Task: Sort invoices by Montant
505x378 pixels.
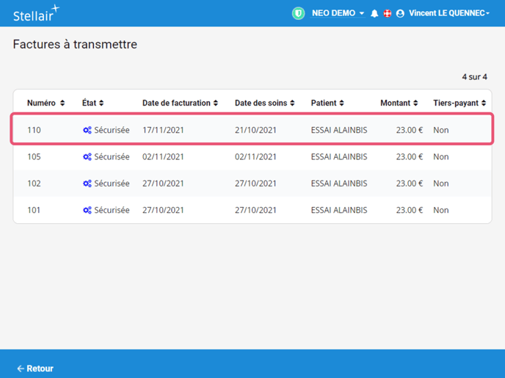Action: pos(399,103)
